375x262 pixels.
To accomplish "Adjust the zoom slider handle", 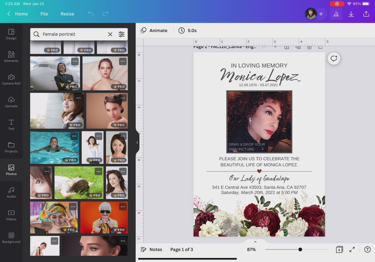I will (x=300, y=249).
